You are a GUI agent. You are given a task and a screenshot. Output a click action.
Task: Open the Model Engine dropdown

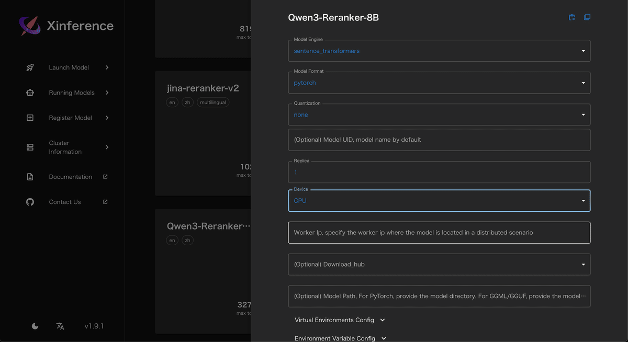click(x=439, y=51)
